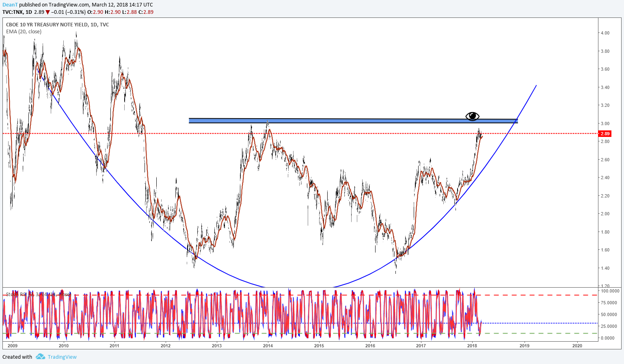Click the 2020 year label on time axis

577,346
